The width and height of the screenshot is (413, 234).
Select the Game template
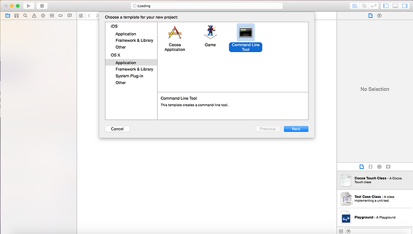[210, 36]
